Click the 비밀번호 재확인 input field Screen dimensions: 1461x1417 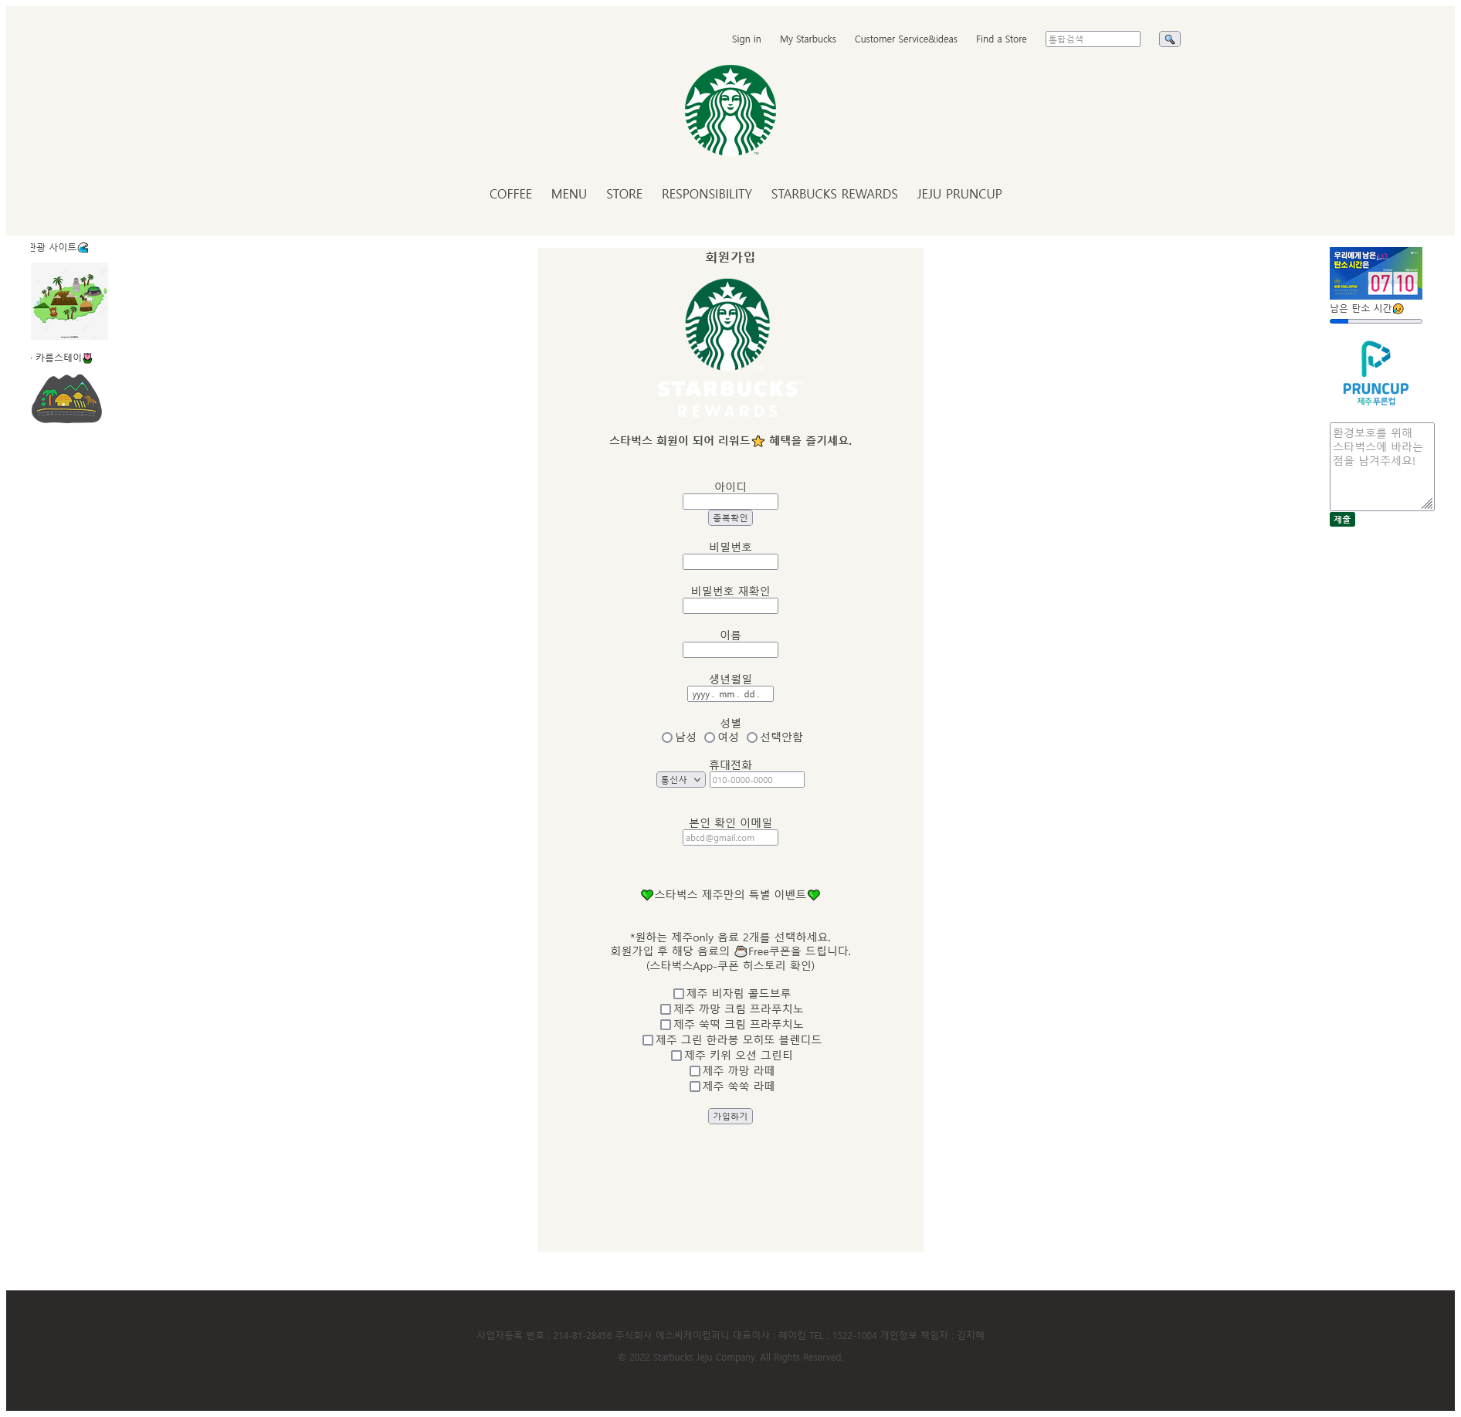[x=730, y=606]
